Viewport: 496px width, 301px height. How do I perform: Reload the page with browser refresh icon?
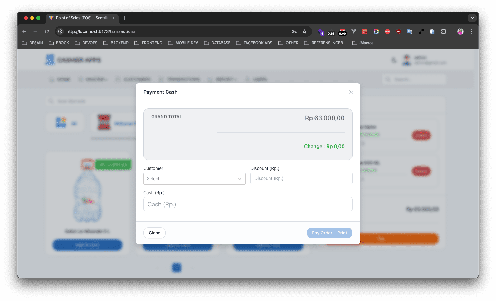(47, 31)
